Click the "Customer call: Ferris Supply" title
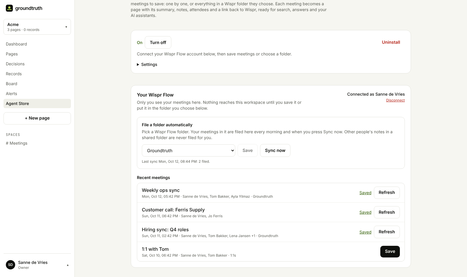 click(x=173, y=210)
